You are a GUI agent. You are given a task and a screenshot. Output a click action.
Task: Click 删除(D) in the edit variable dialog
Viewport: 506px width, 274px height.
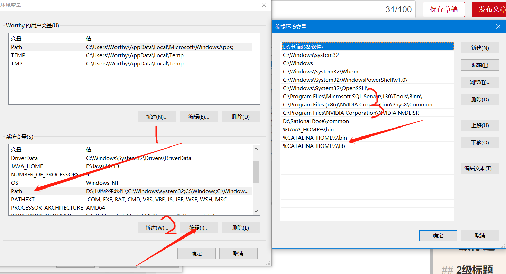coord(480,100)
